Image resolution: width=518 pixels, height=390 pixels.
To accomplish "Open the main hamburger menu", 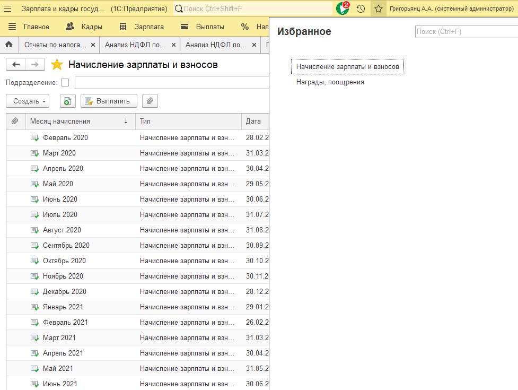I will 8,9.
